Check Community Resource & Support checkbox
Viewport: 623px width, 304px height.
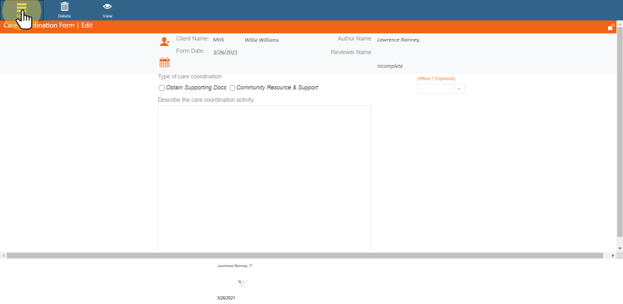232,88
